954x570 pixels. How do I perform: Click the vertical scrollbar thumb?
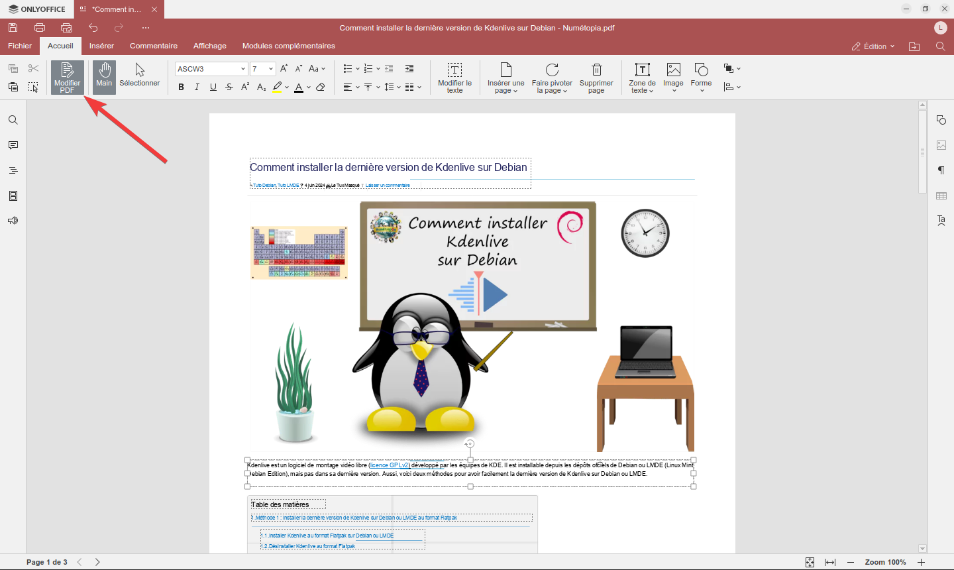pos(922,152)
